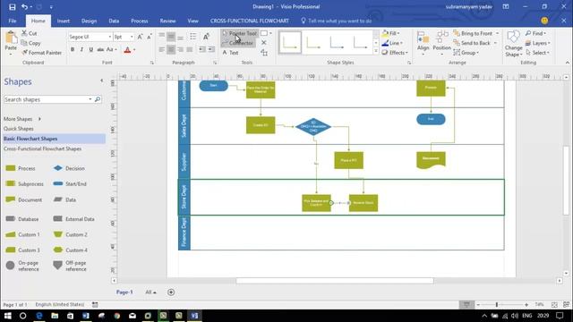
Task: Expand the More Shapes submenu
Action: click(39, 119)
